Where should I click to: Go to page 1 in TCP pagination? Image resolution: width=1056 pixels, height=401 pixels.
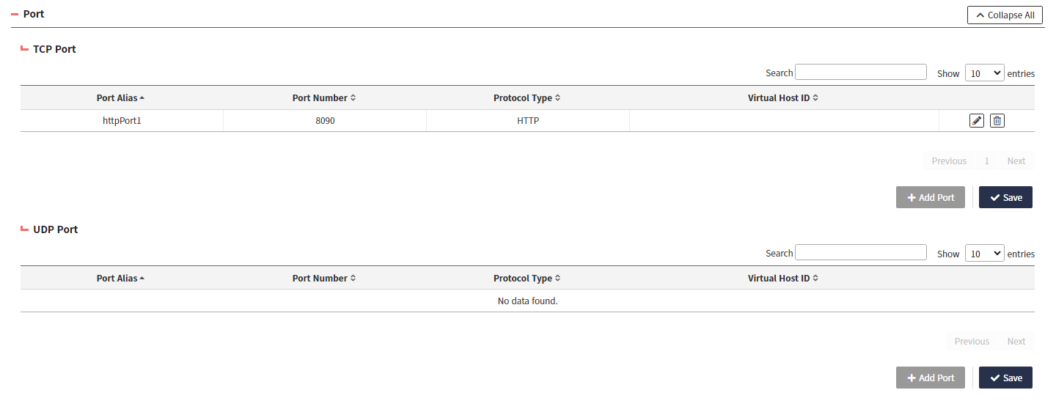[x=987, y=161]
